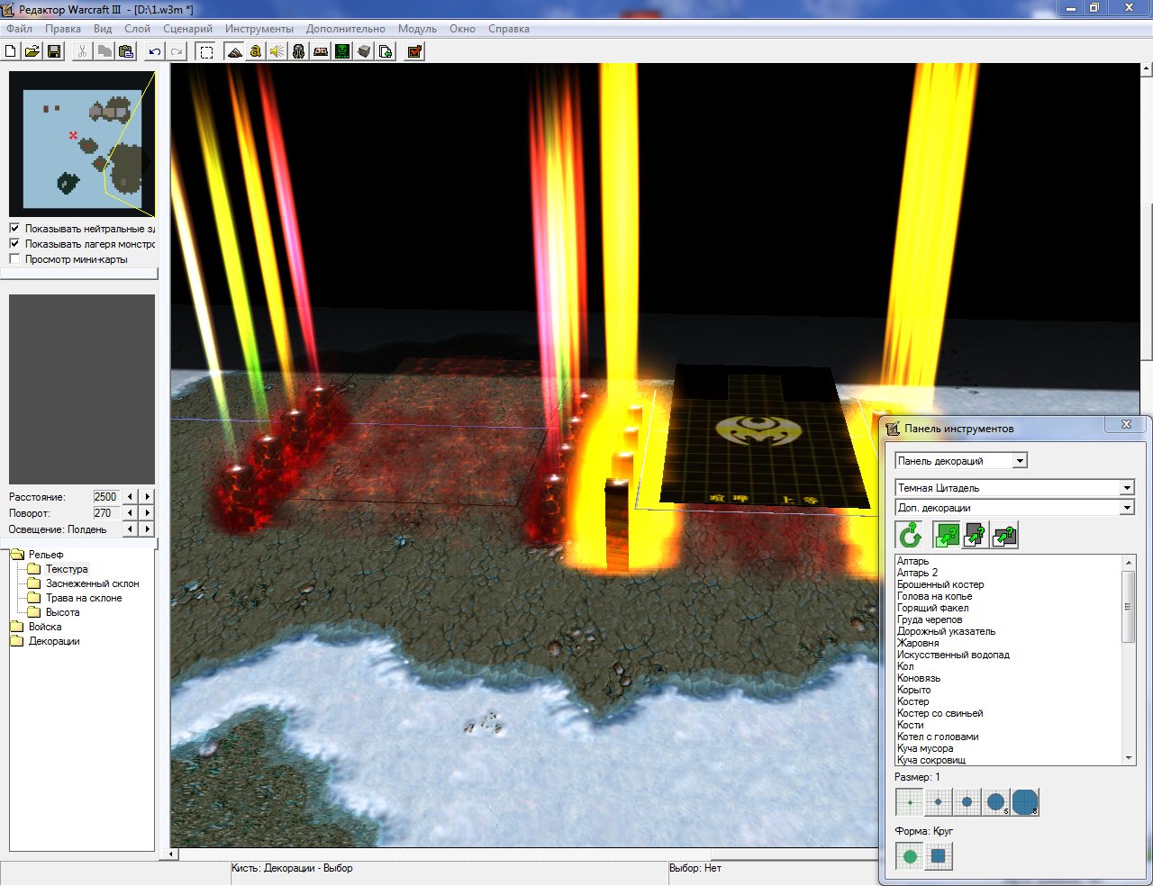Click the Cut scissors icon
1153x886 pixels.
point(83,51)
